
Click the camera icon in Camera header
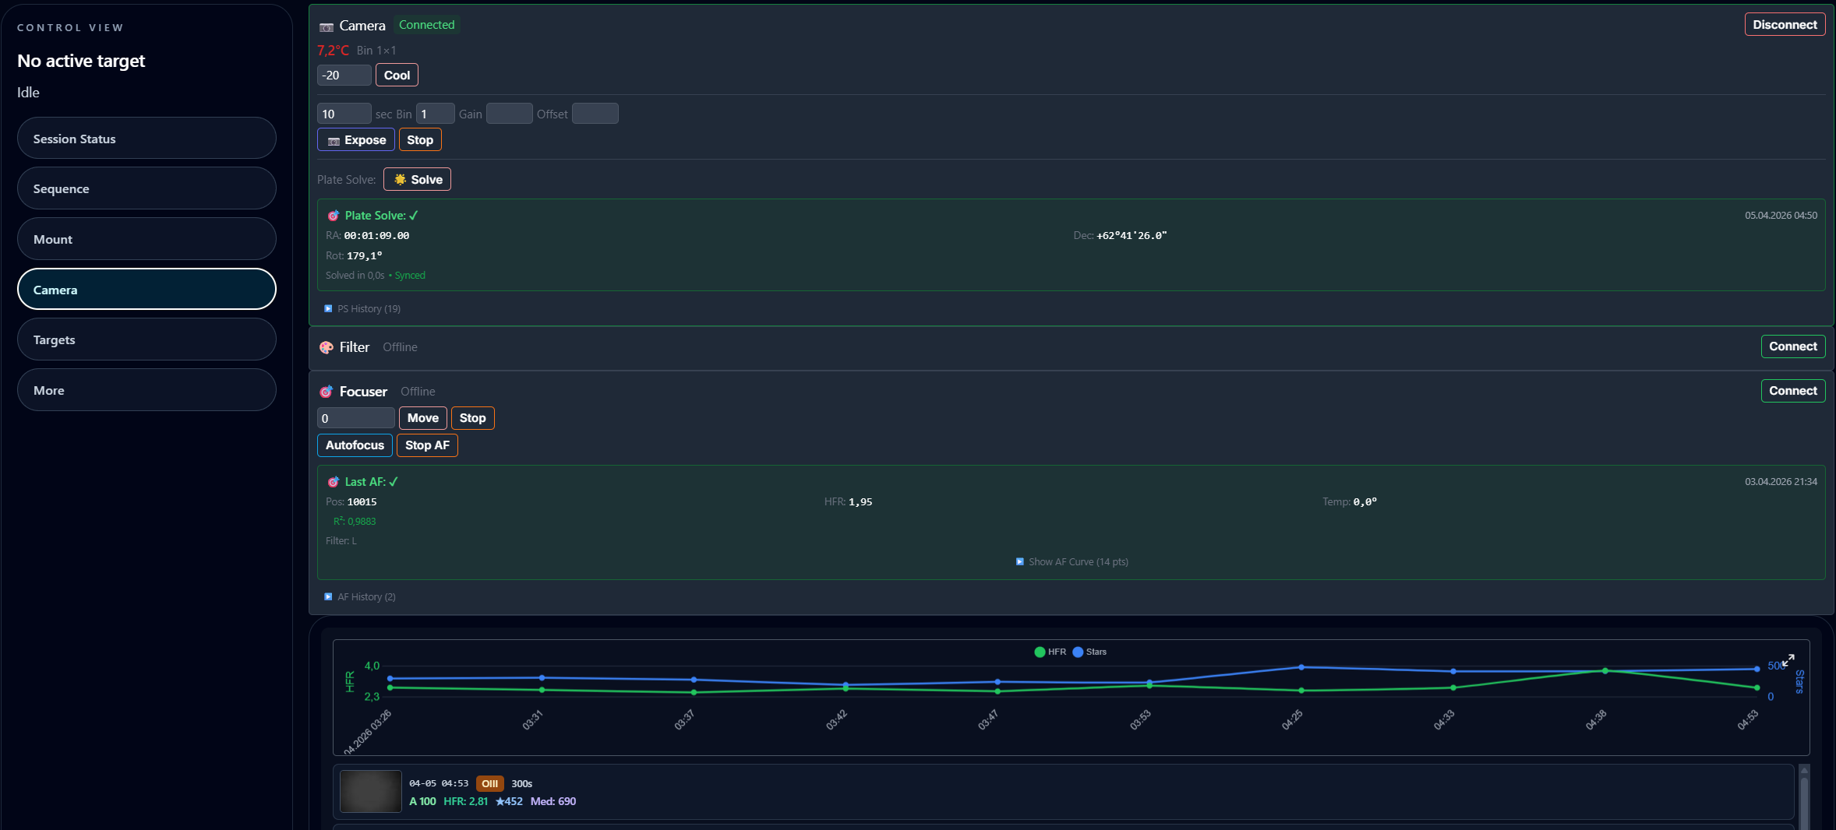pyautogui.click(x=326, y=26)
